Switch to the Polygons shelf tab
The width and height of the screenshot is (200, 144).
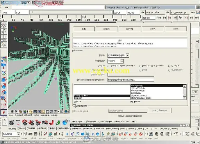(x=41, y=128)
